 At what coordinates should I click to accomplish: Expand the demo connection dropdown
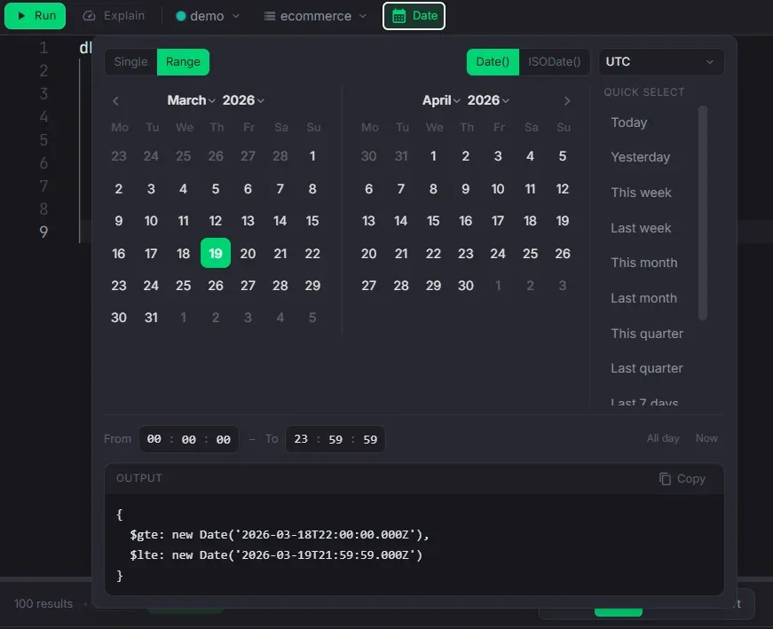tap(208, 16)
